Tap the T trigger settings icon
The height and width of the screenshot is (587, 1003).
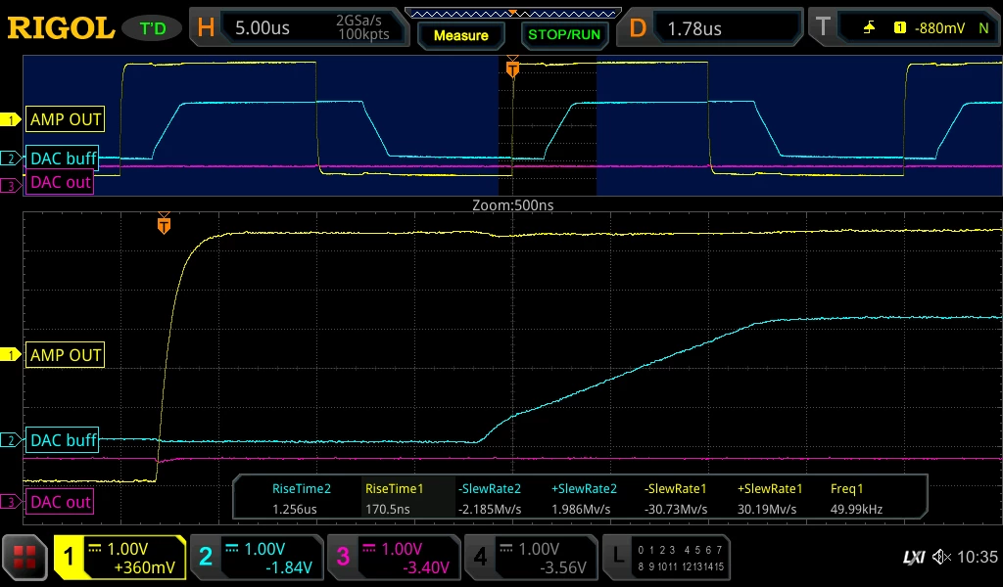tap(823, 26)
